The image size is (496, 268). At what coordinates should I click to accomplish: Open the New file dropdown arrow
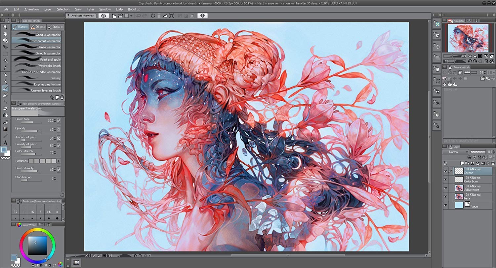click(x=131, y=16)
